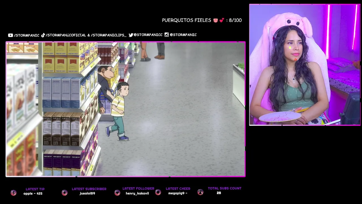
Task: Click the @STORMPANICC Twitter handle
Action: pyautogui.click(x=148, y=35)
